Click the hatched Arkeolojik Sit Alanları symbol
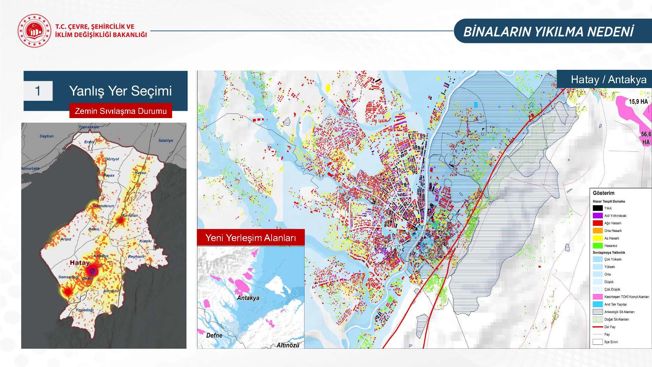 598,312
